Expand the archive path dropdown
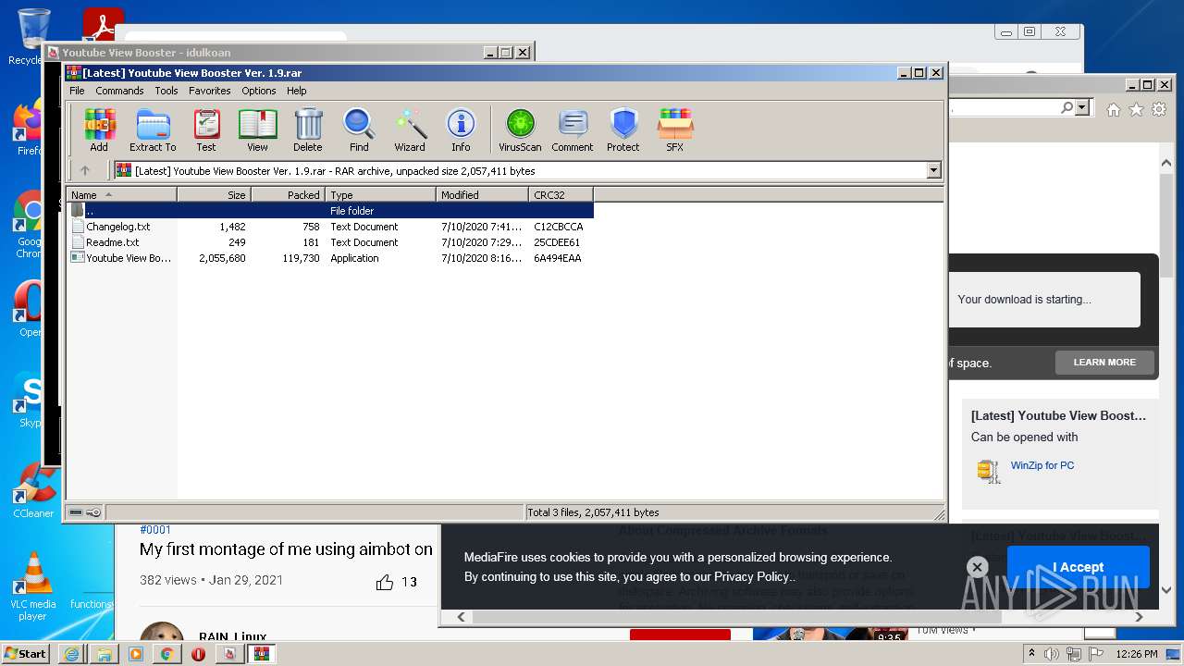 [933, 170]
